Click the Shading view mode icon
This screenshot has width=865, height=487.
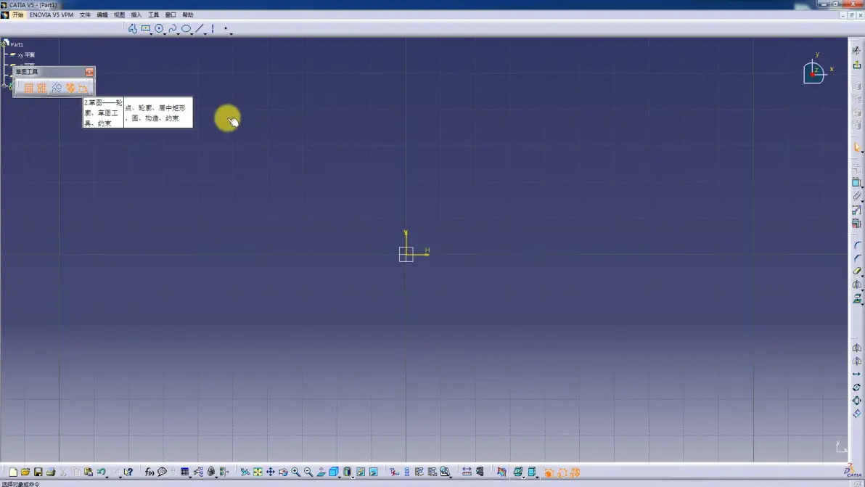347,472
